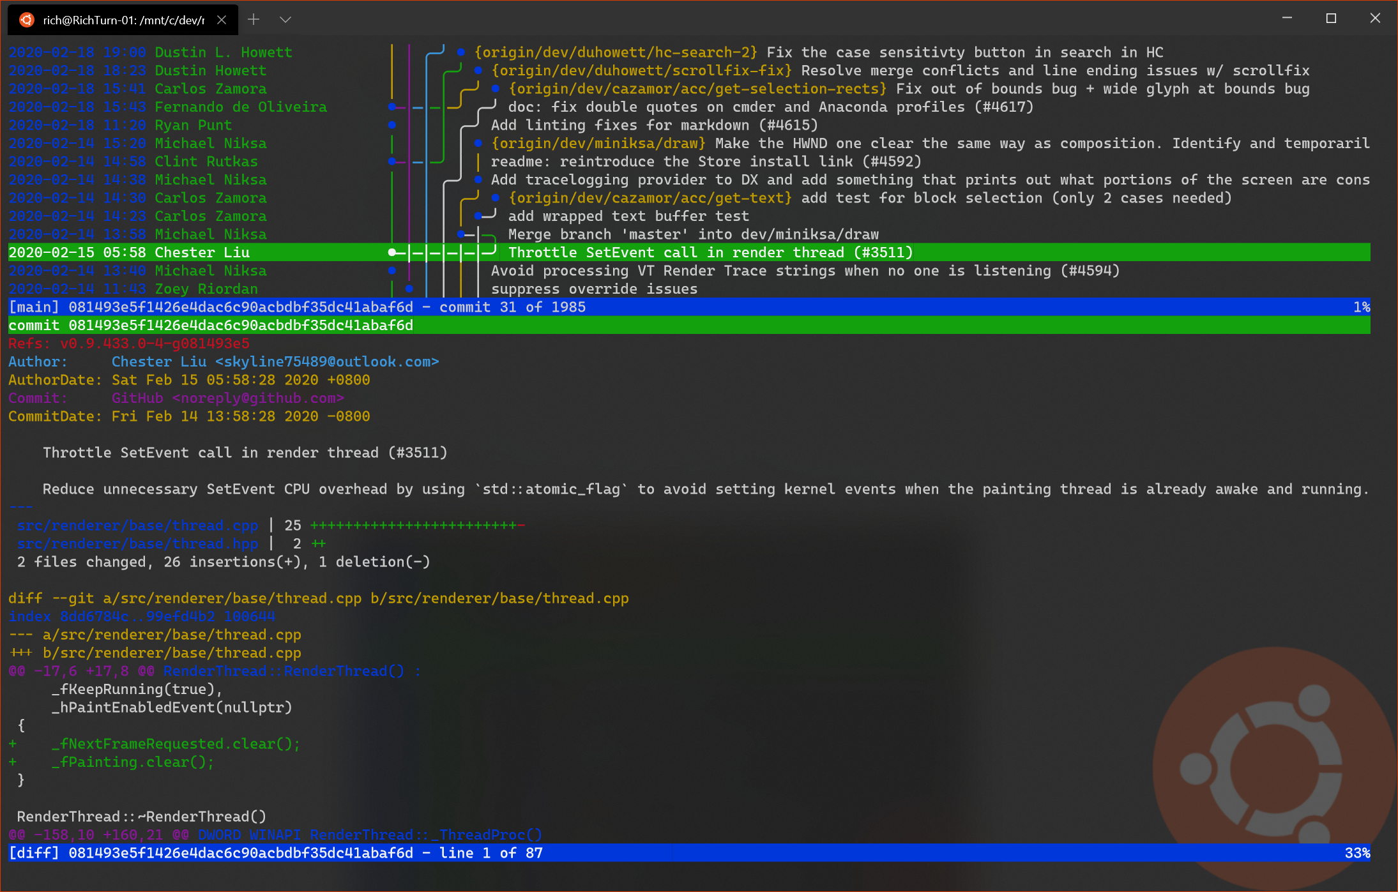Close the Windows Terminal window

[x=1375, y=19]
